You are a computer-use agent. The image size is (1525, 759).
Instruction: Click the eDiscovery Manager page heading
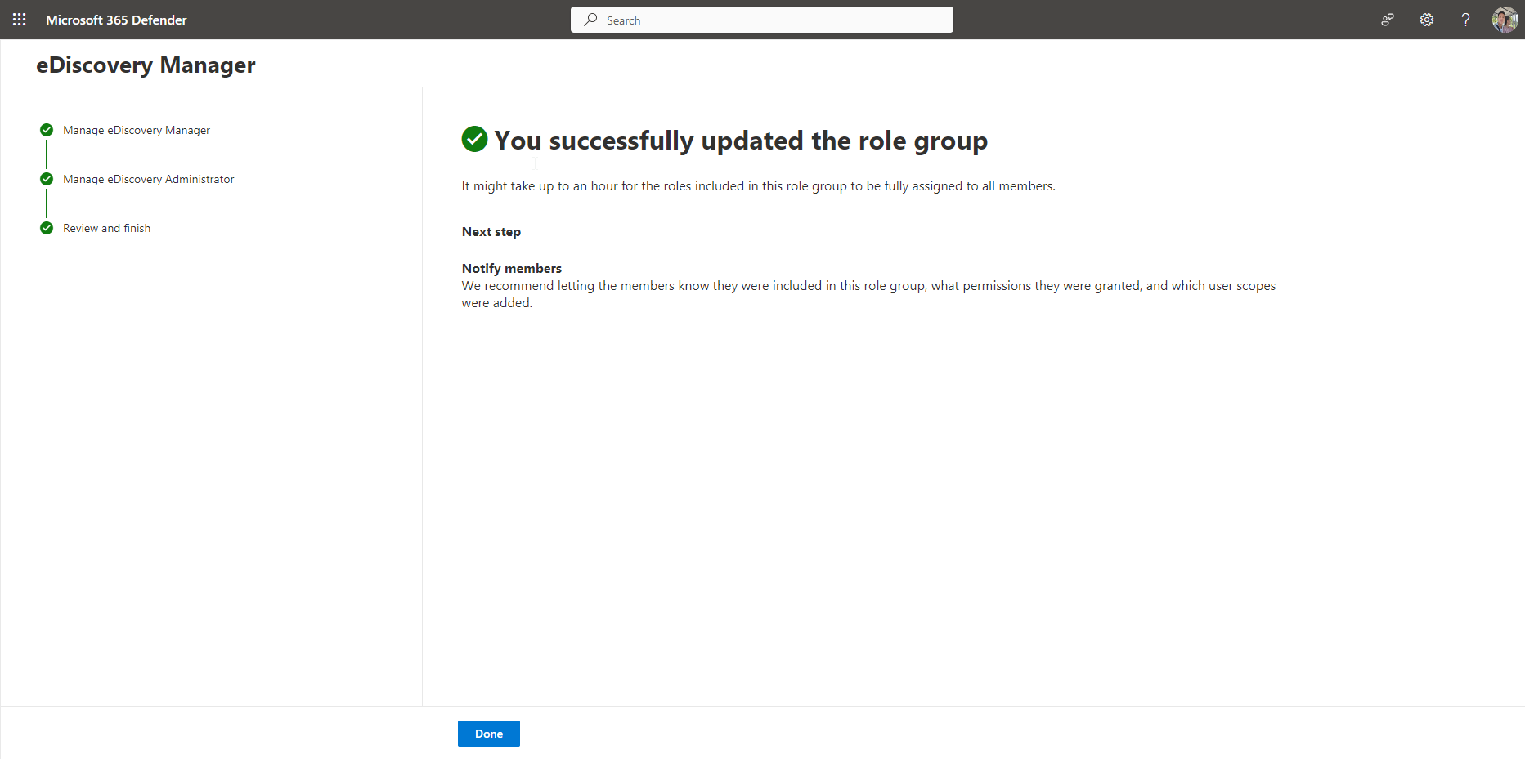[x=146, y=65]
